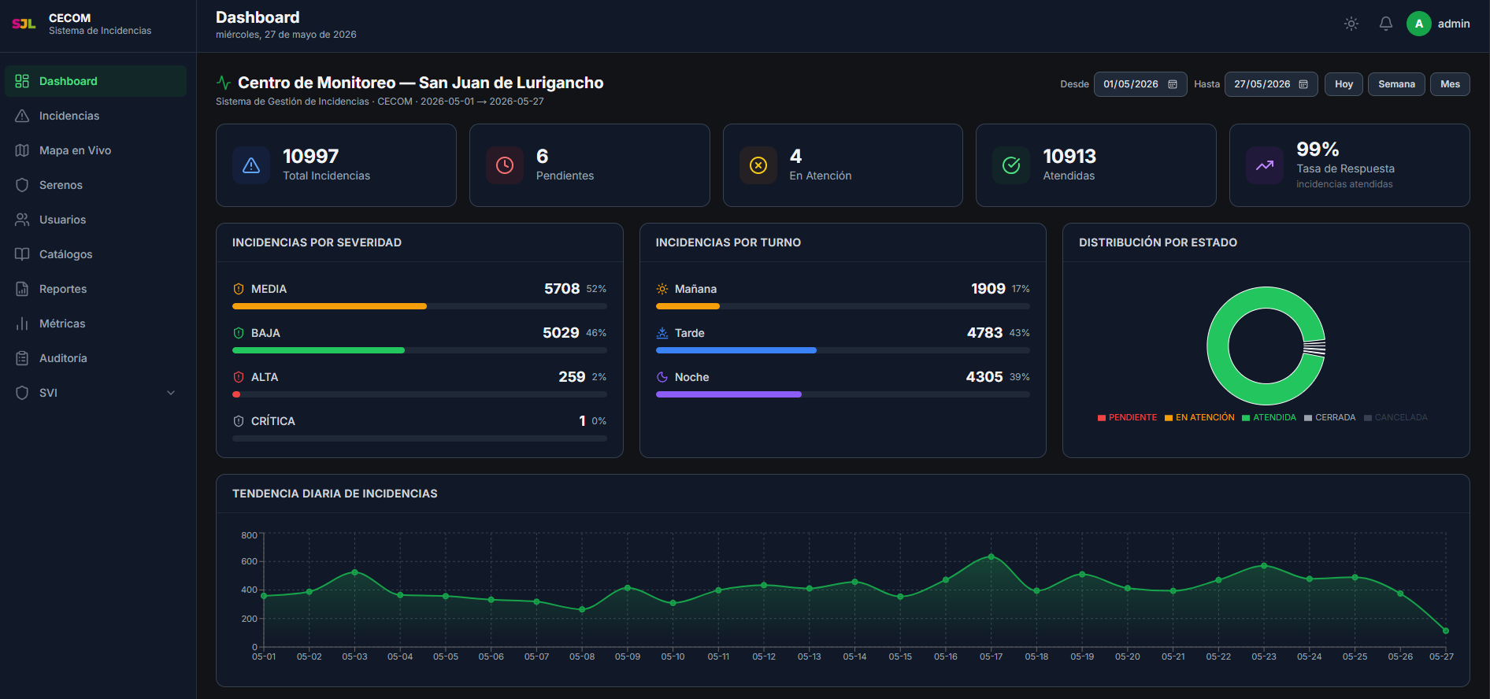Click the Noche moon icon
The image size is (1490, 699).
tap(662, 377)
